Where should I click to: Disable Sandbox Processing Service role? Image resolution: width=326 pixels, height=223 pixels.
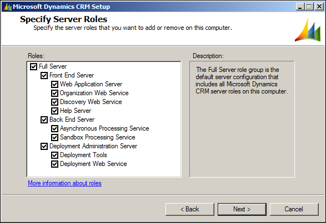point(54,137)
